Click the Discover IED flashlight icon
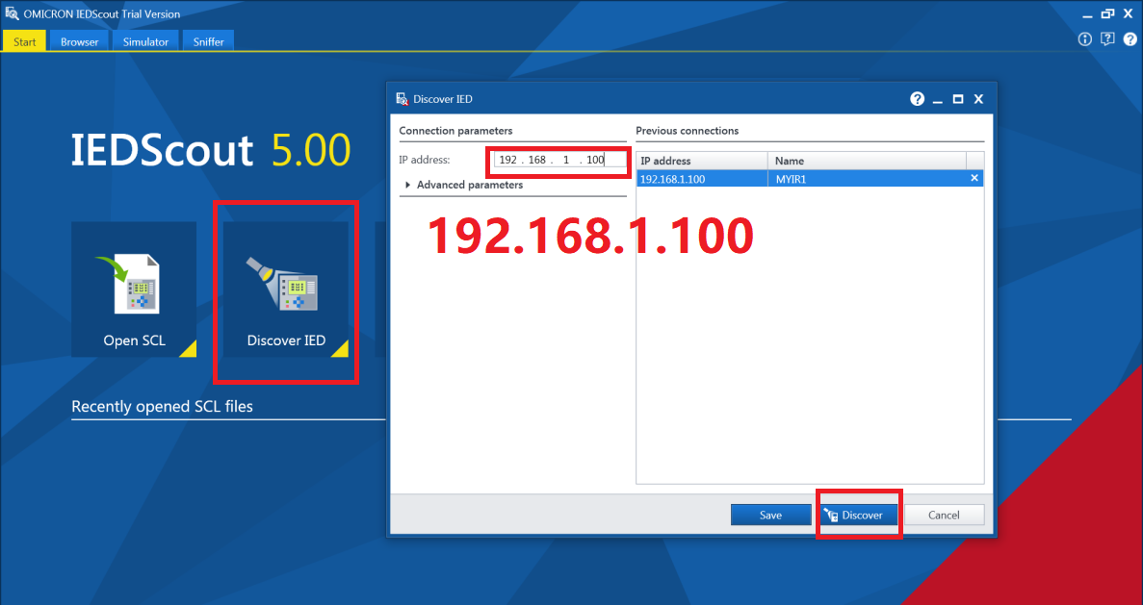Image resolution: width=1143 pixels, height=605 pixels. 285,284
